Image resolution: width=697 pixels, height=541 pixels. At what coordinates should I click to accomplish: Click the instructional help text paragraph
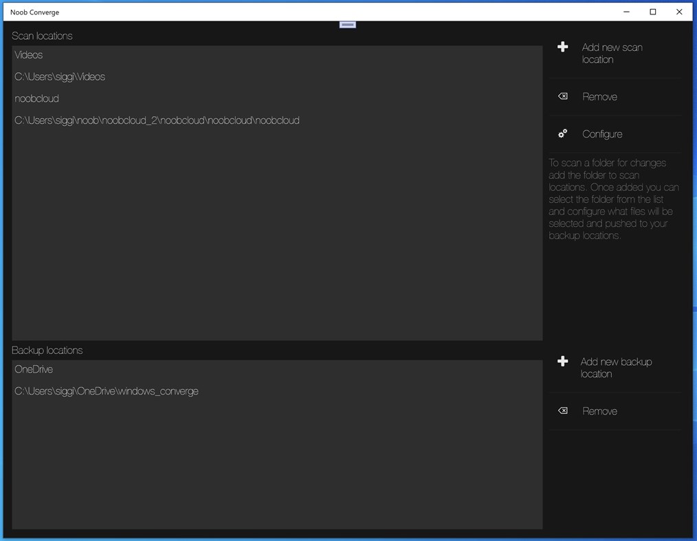613,199
